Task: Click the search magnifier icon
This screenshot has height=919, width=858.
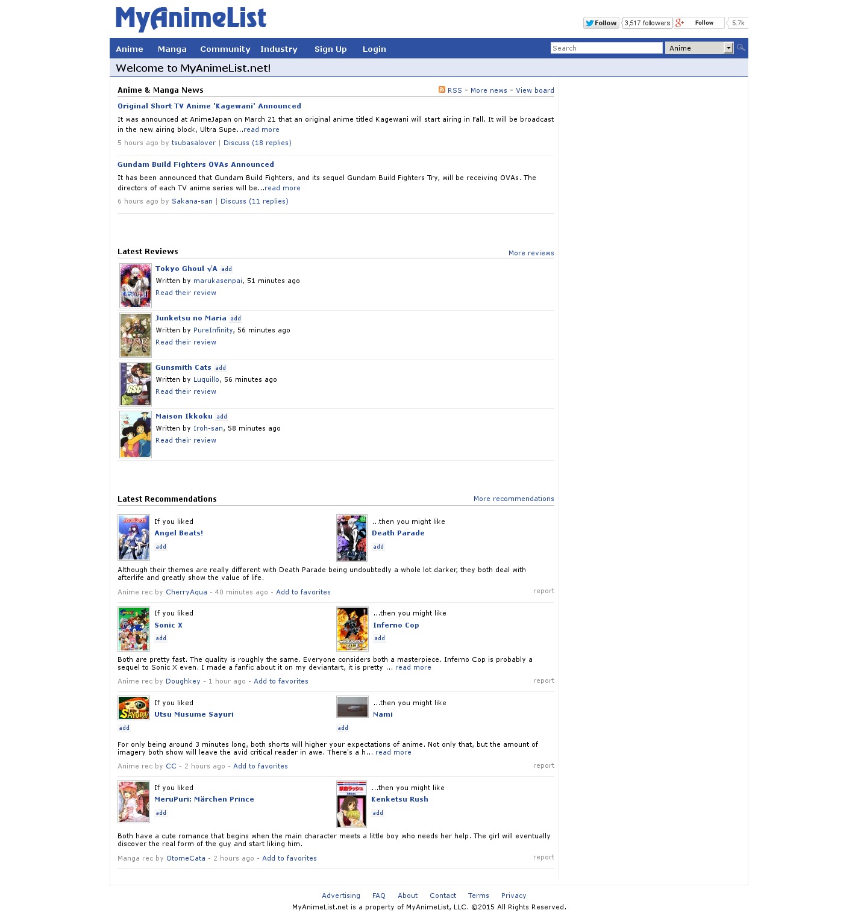Action: point(741,48)
